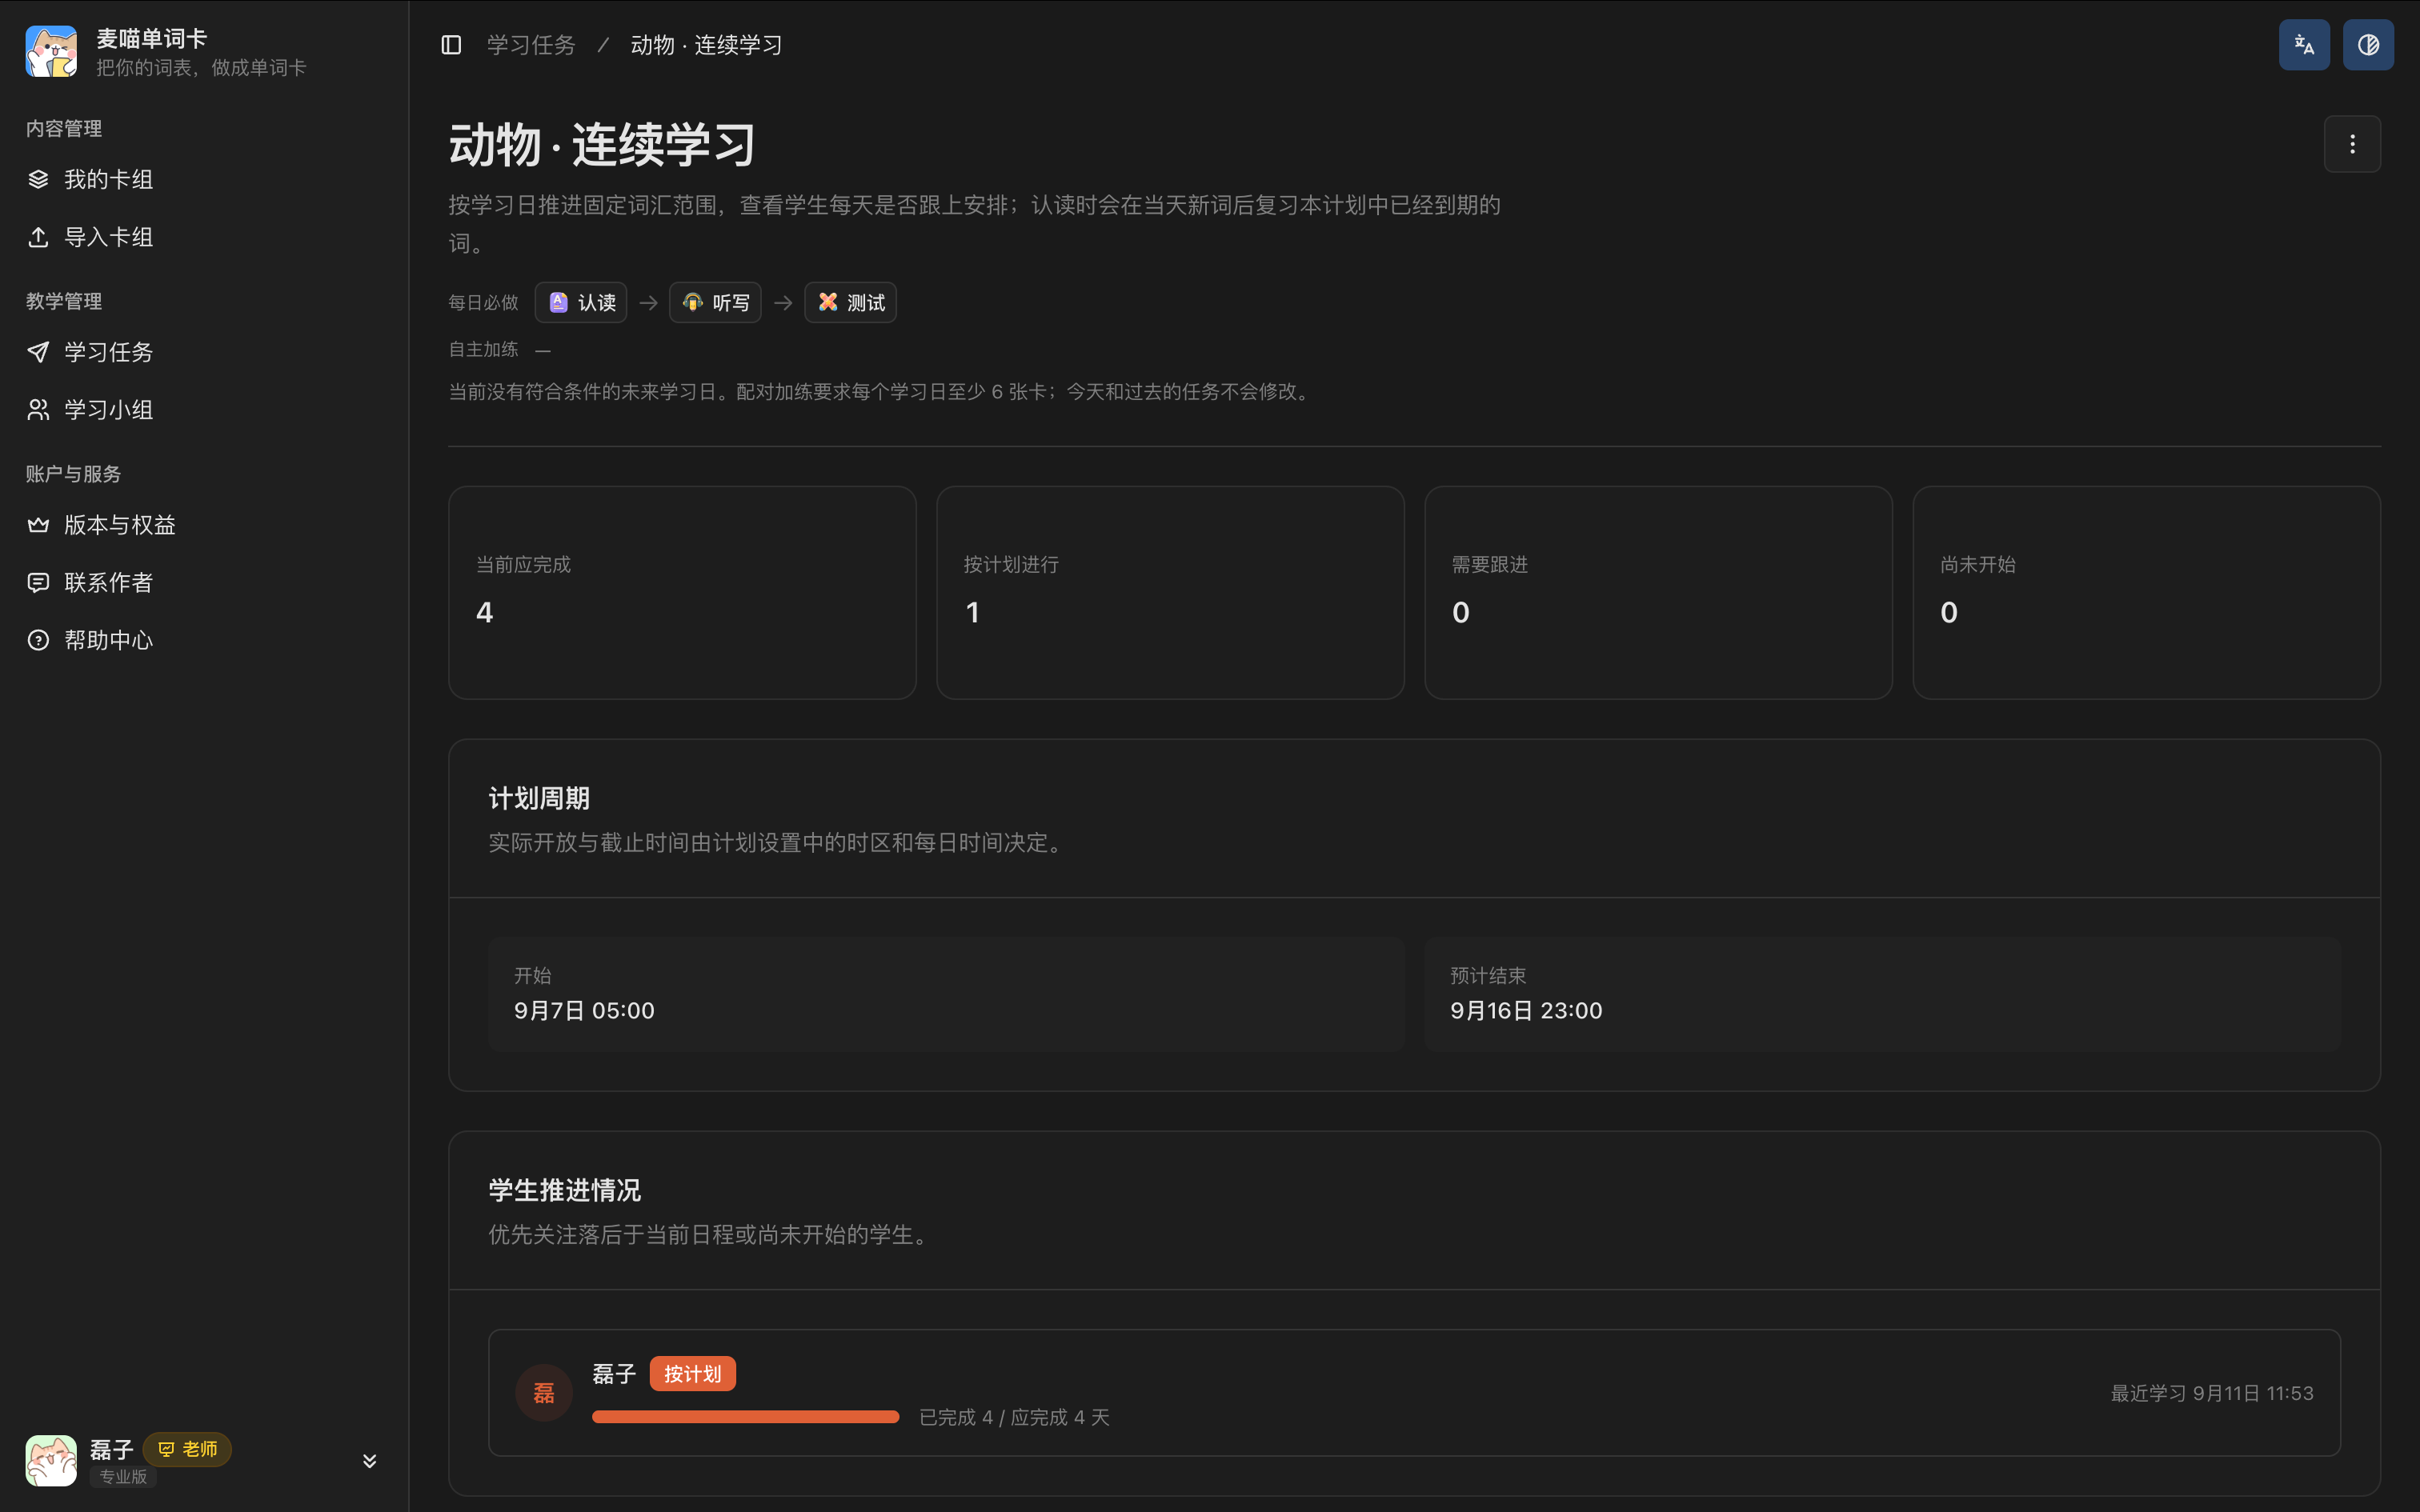Click the 当前应完成 stat card

tap(682, 593)
